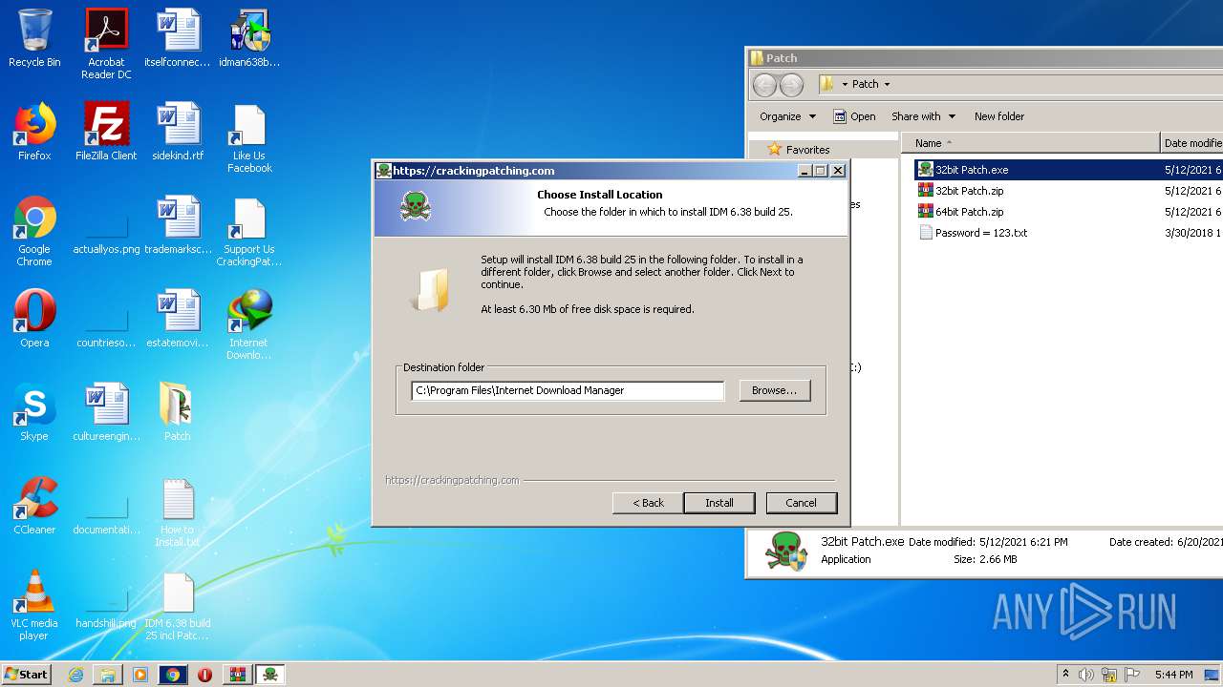This screenshot has height=687, width=1223.
Task: Select the estatemovi Word document icon
Action: (178, 319)
